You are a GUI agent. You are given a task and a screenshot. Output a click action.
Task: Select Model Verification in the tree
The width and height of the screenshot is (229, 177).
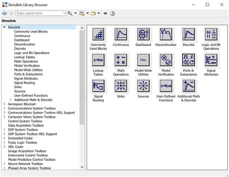tap(27, 66)
